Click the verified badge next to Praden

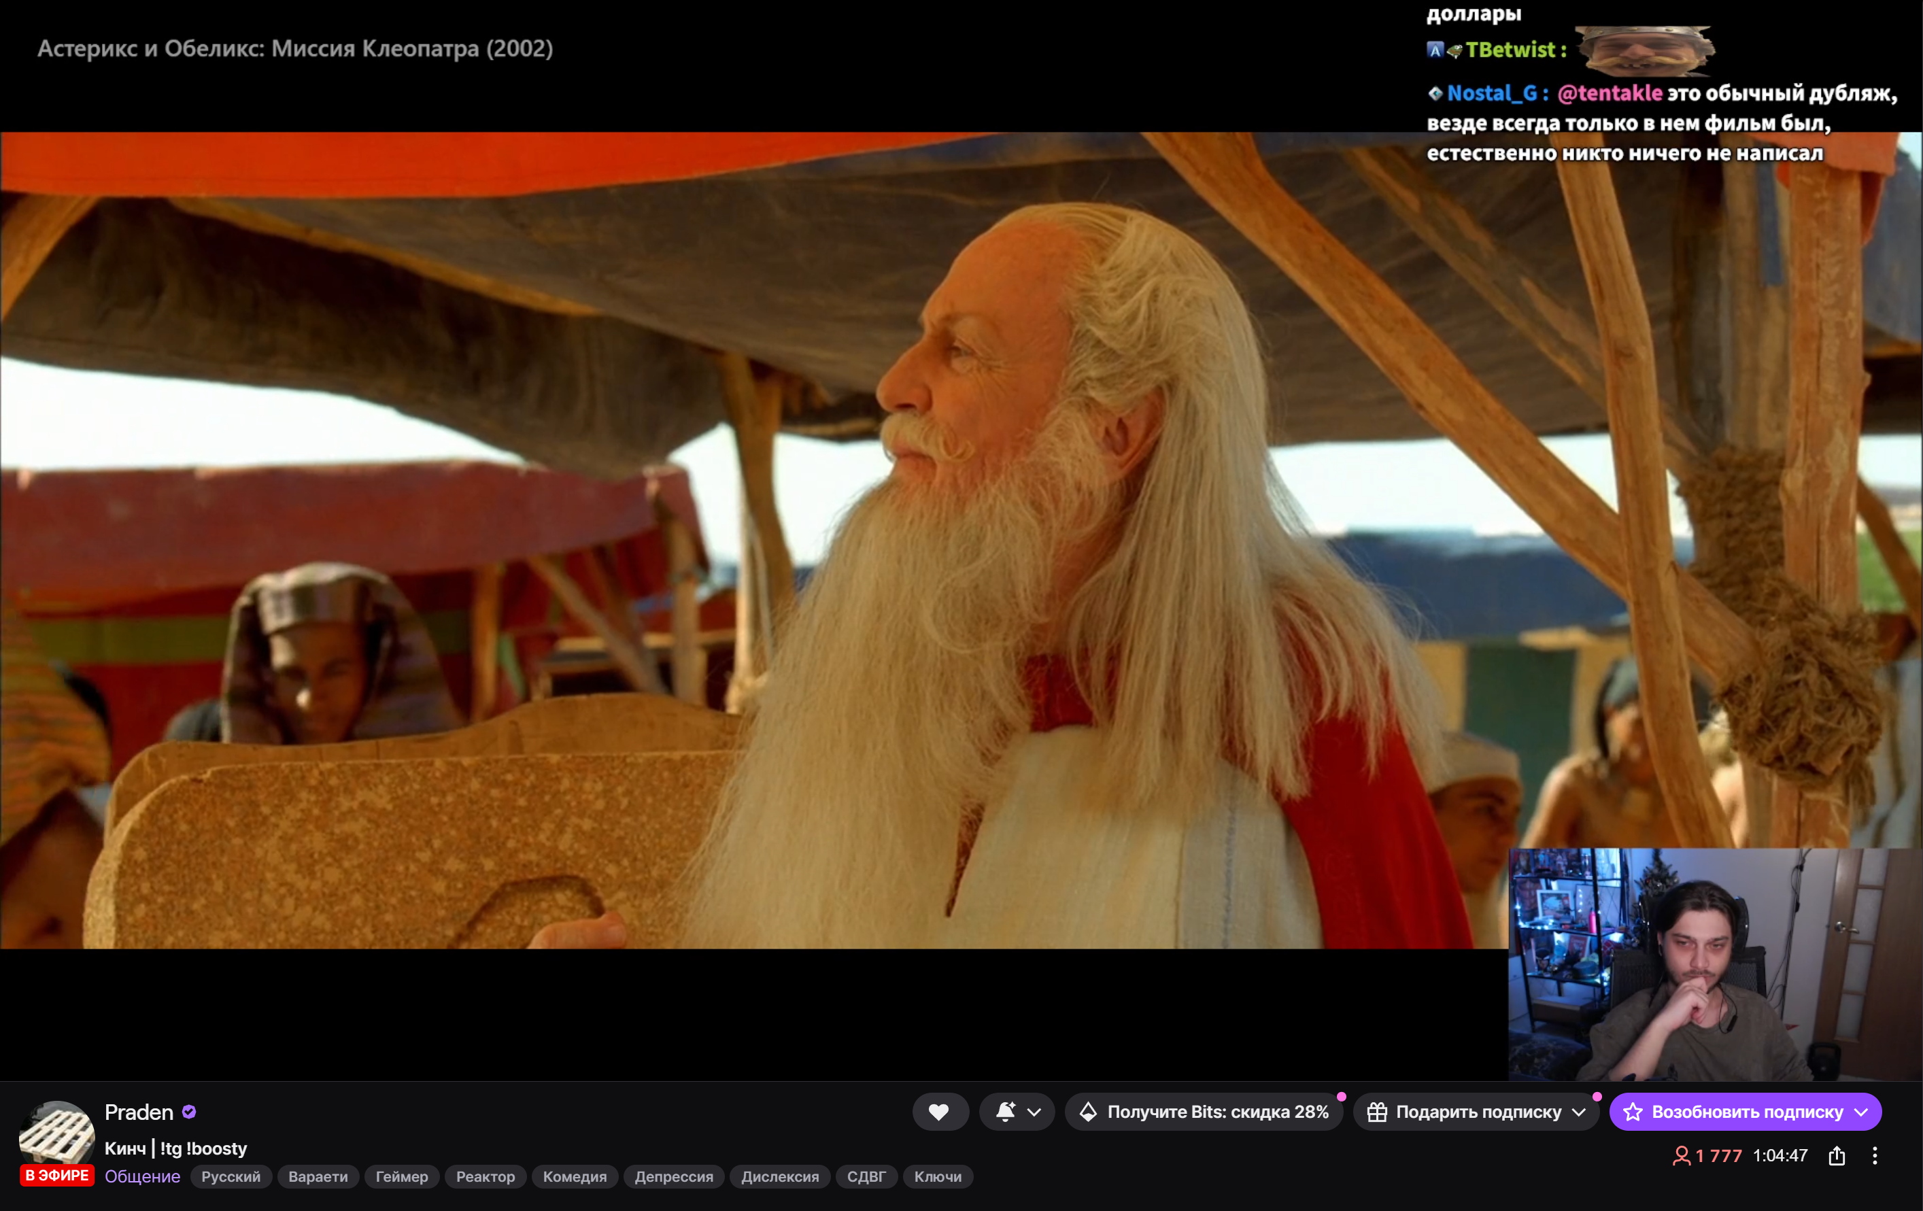click(x=189, y=1112)
